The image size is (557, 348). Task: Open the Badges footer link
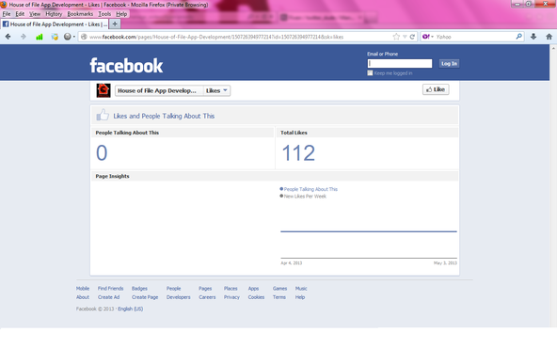click(139, 289)
